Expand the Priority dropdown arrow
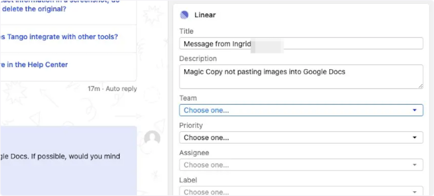 pyautogui.click(x=414, y=138)
